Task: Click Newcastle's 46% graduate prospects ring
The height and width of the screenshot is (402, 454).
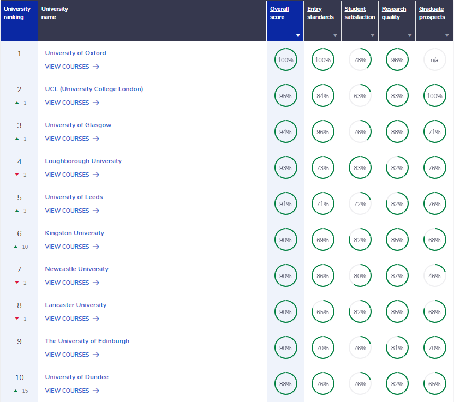Action: pos(434,276)
